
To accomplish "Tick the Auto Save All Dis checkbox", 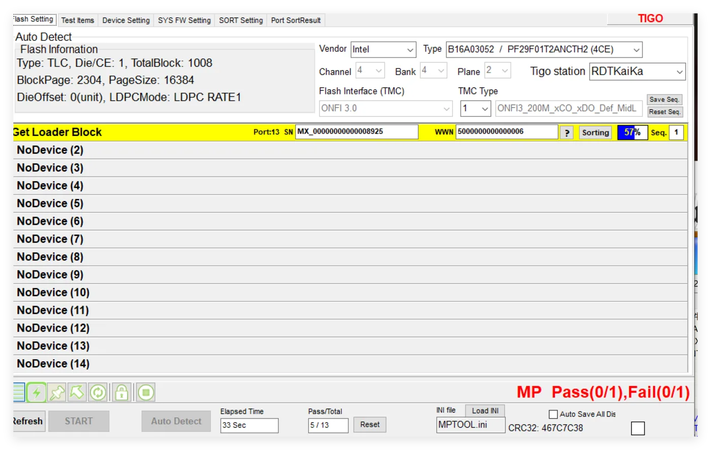I will (x=554, y=414).
